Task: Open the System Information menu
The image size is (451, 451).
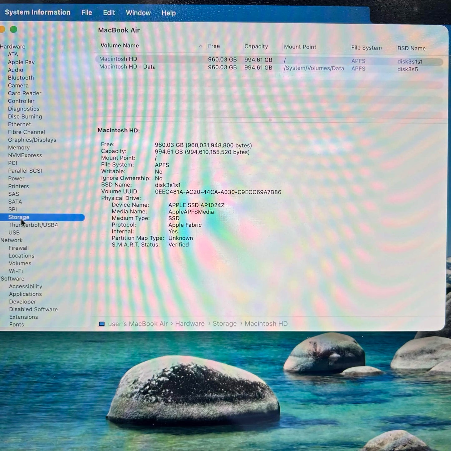Action: click(x=37, y=12)
